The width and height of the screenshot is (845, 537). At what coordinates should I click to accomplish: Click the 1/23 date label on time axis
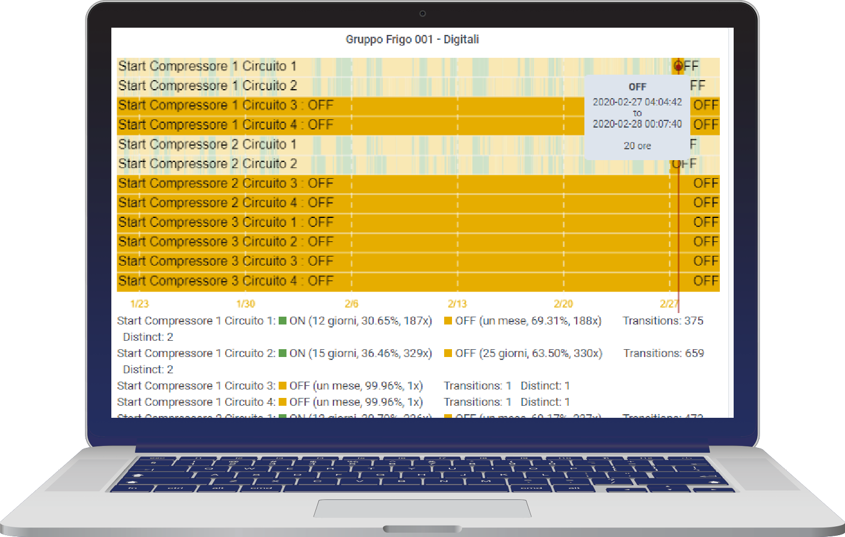pos(140,304)
